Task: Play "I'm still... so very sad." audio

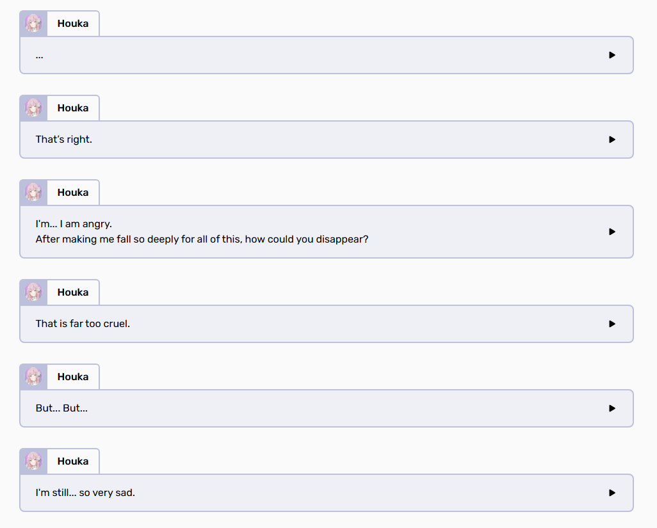Action: pos(612,493)
